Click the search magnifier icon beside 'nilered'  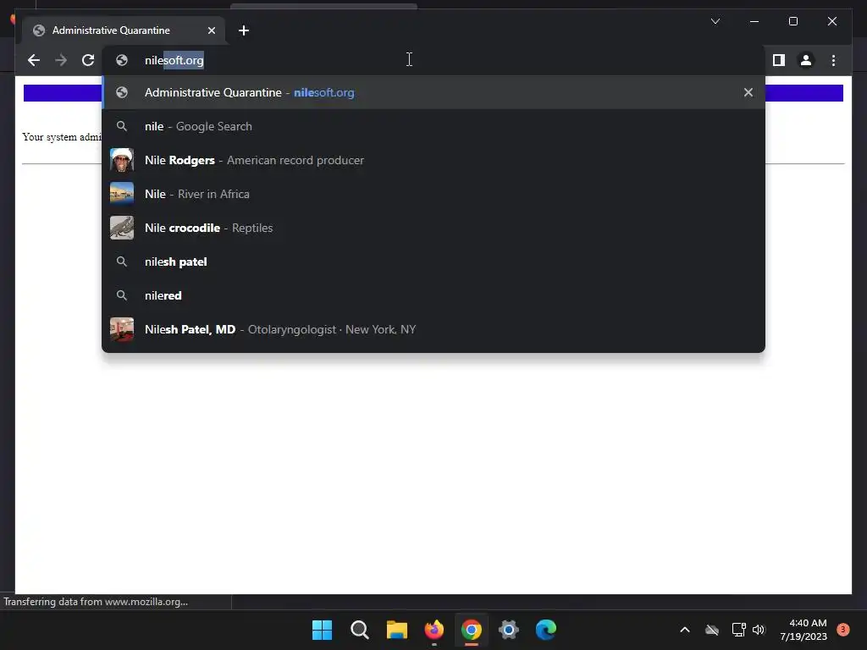(x=122, y=295)
